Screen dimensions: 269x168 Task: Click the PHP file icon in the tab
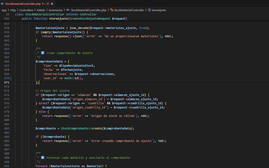pos(2,4)
